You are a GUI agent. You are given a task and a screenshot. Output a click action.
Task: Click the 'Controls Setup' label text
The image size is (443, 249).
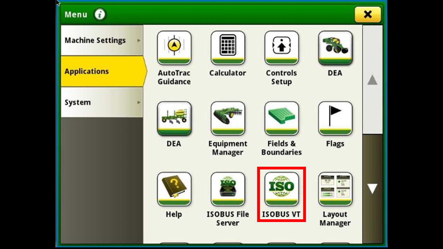[281, 77]
